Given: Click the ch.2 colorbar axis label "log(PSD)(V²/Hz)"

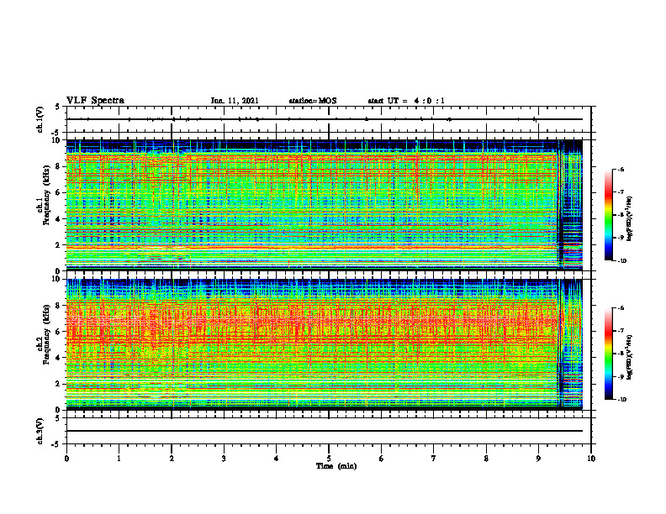Looking at the screenshot, I should (x=630, y=357).
